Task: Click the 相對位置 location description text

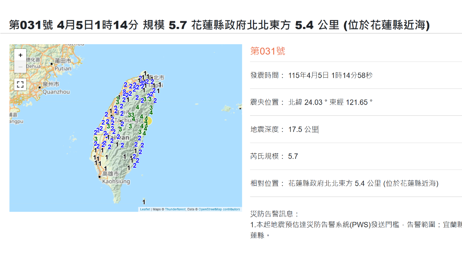Action: 363,183
